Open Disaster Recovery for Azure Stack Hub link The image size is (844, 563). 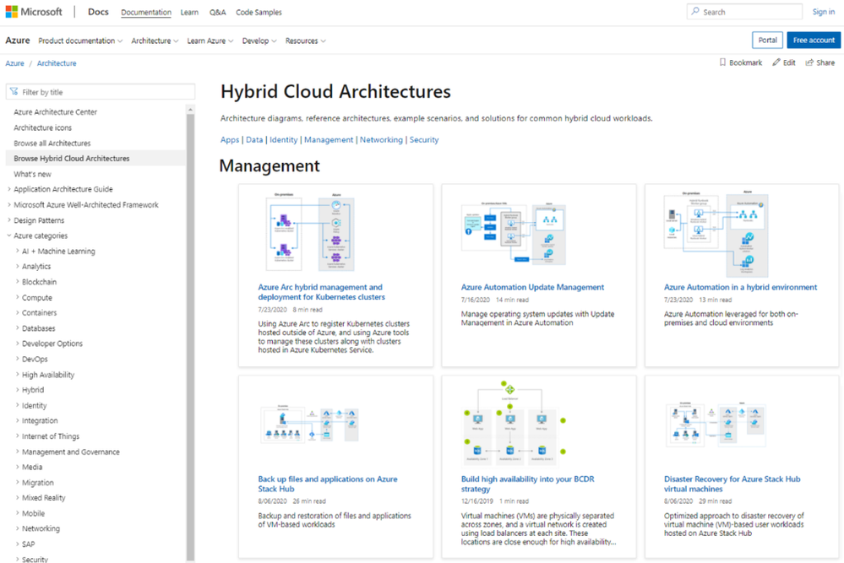pyautogui.click(x=732, y=484)
